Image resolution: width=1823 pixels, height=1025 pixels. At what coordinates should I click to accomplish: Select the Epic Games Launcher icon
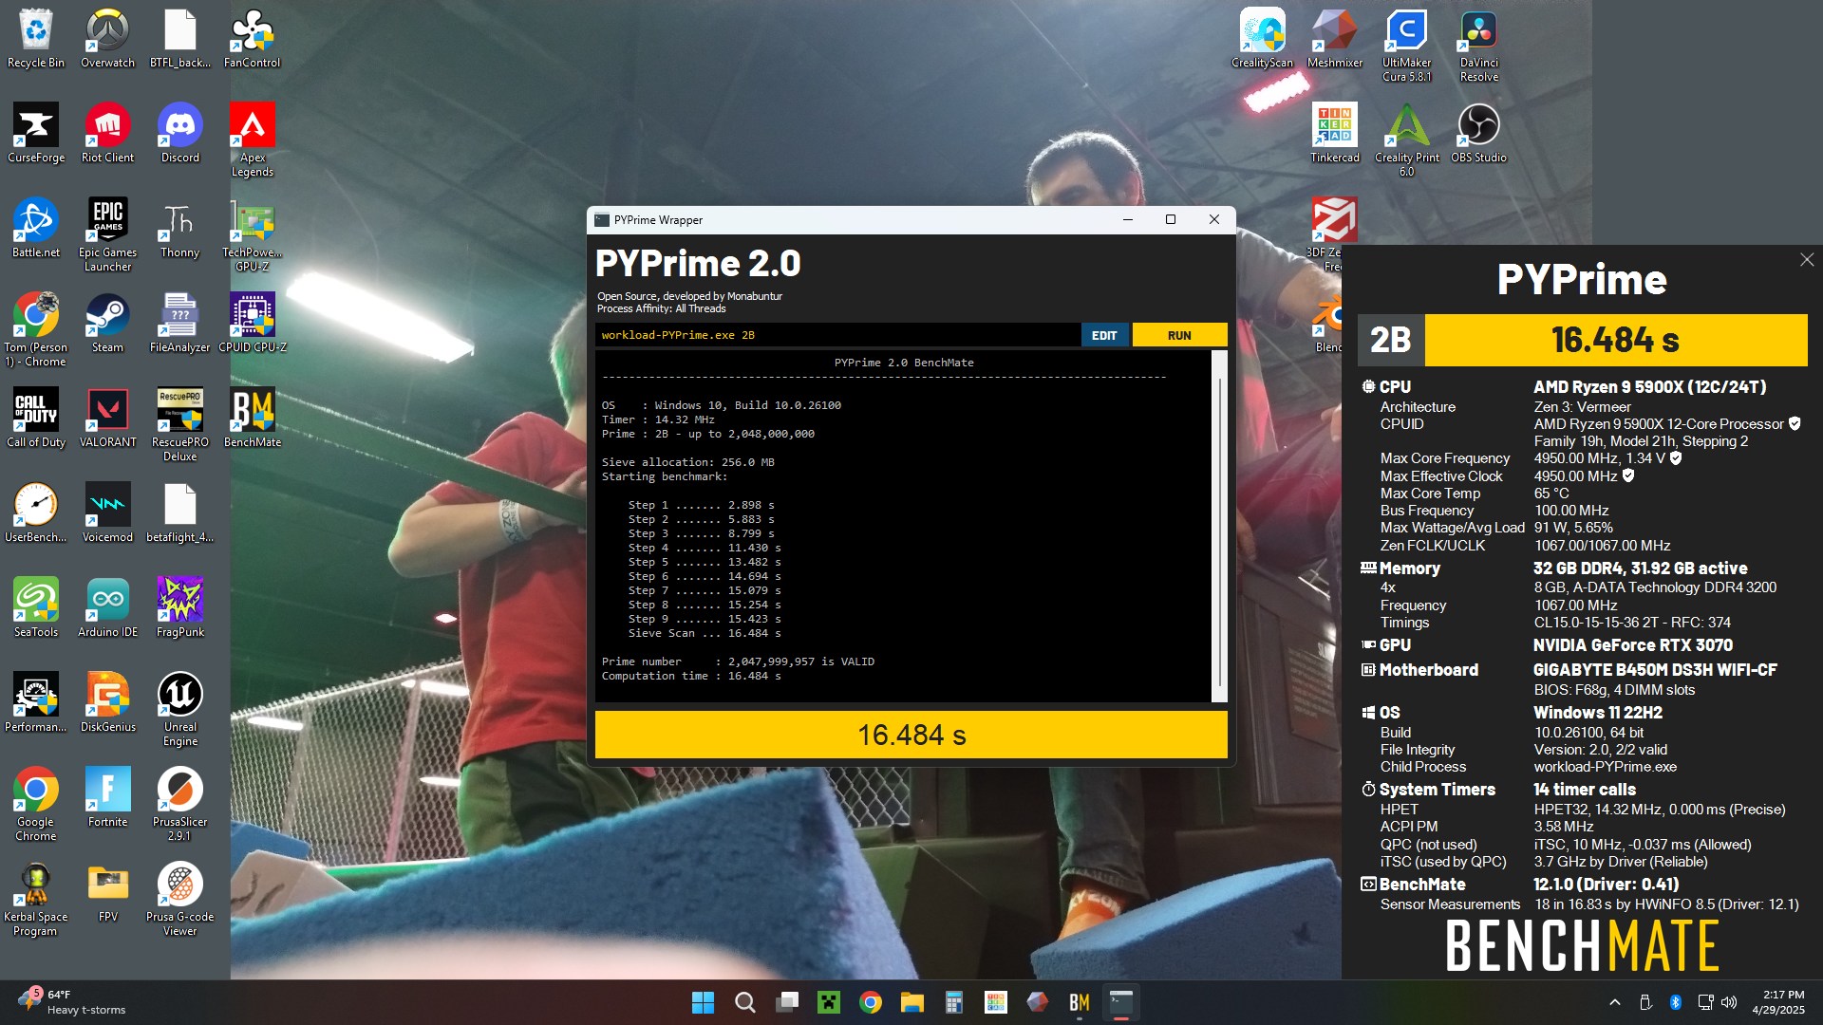click(107, 235)
